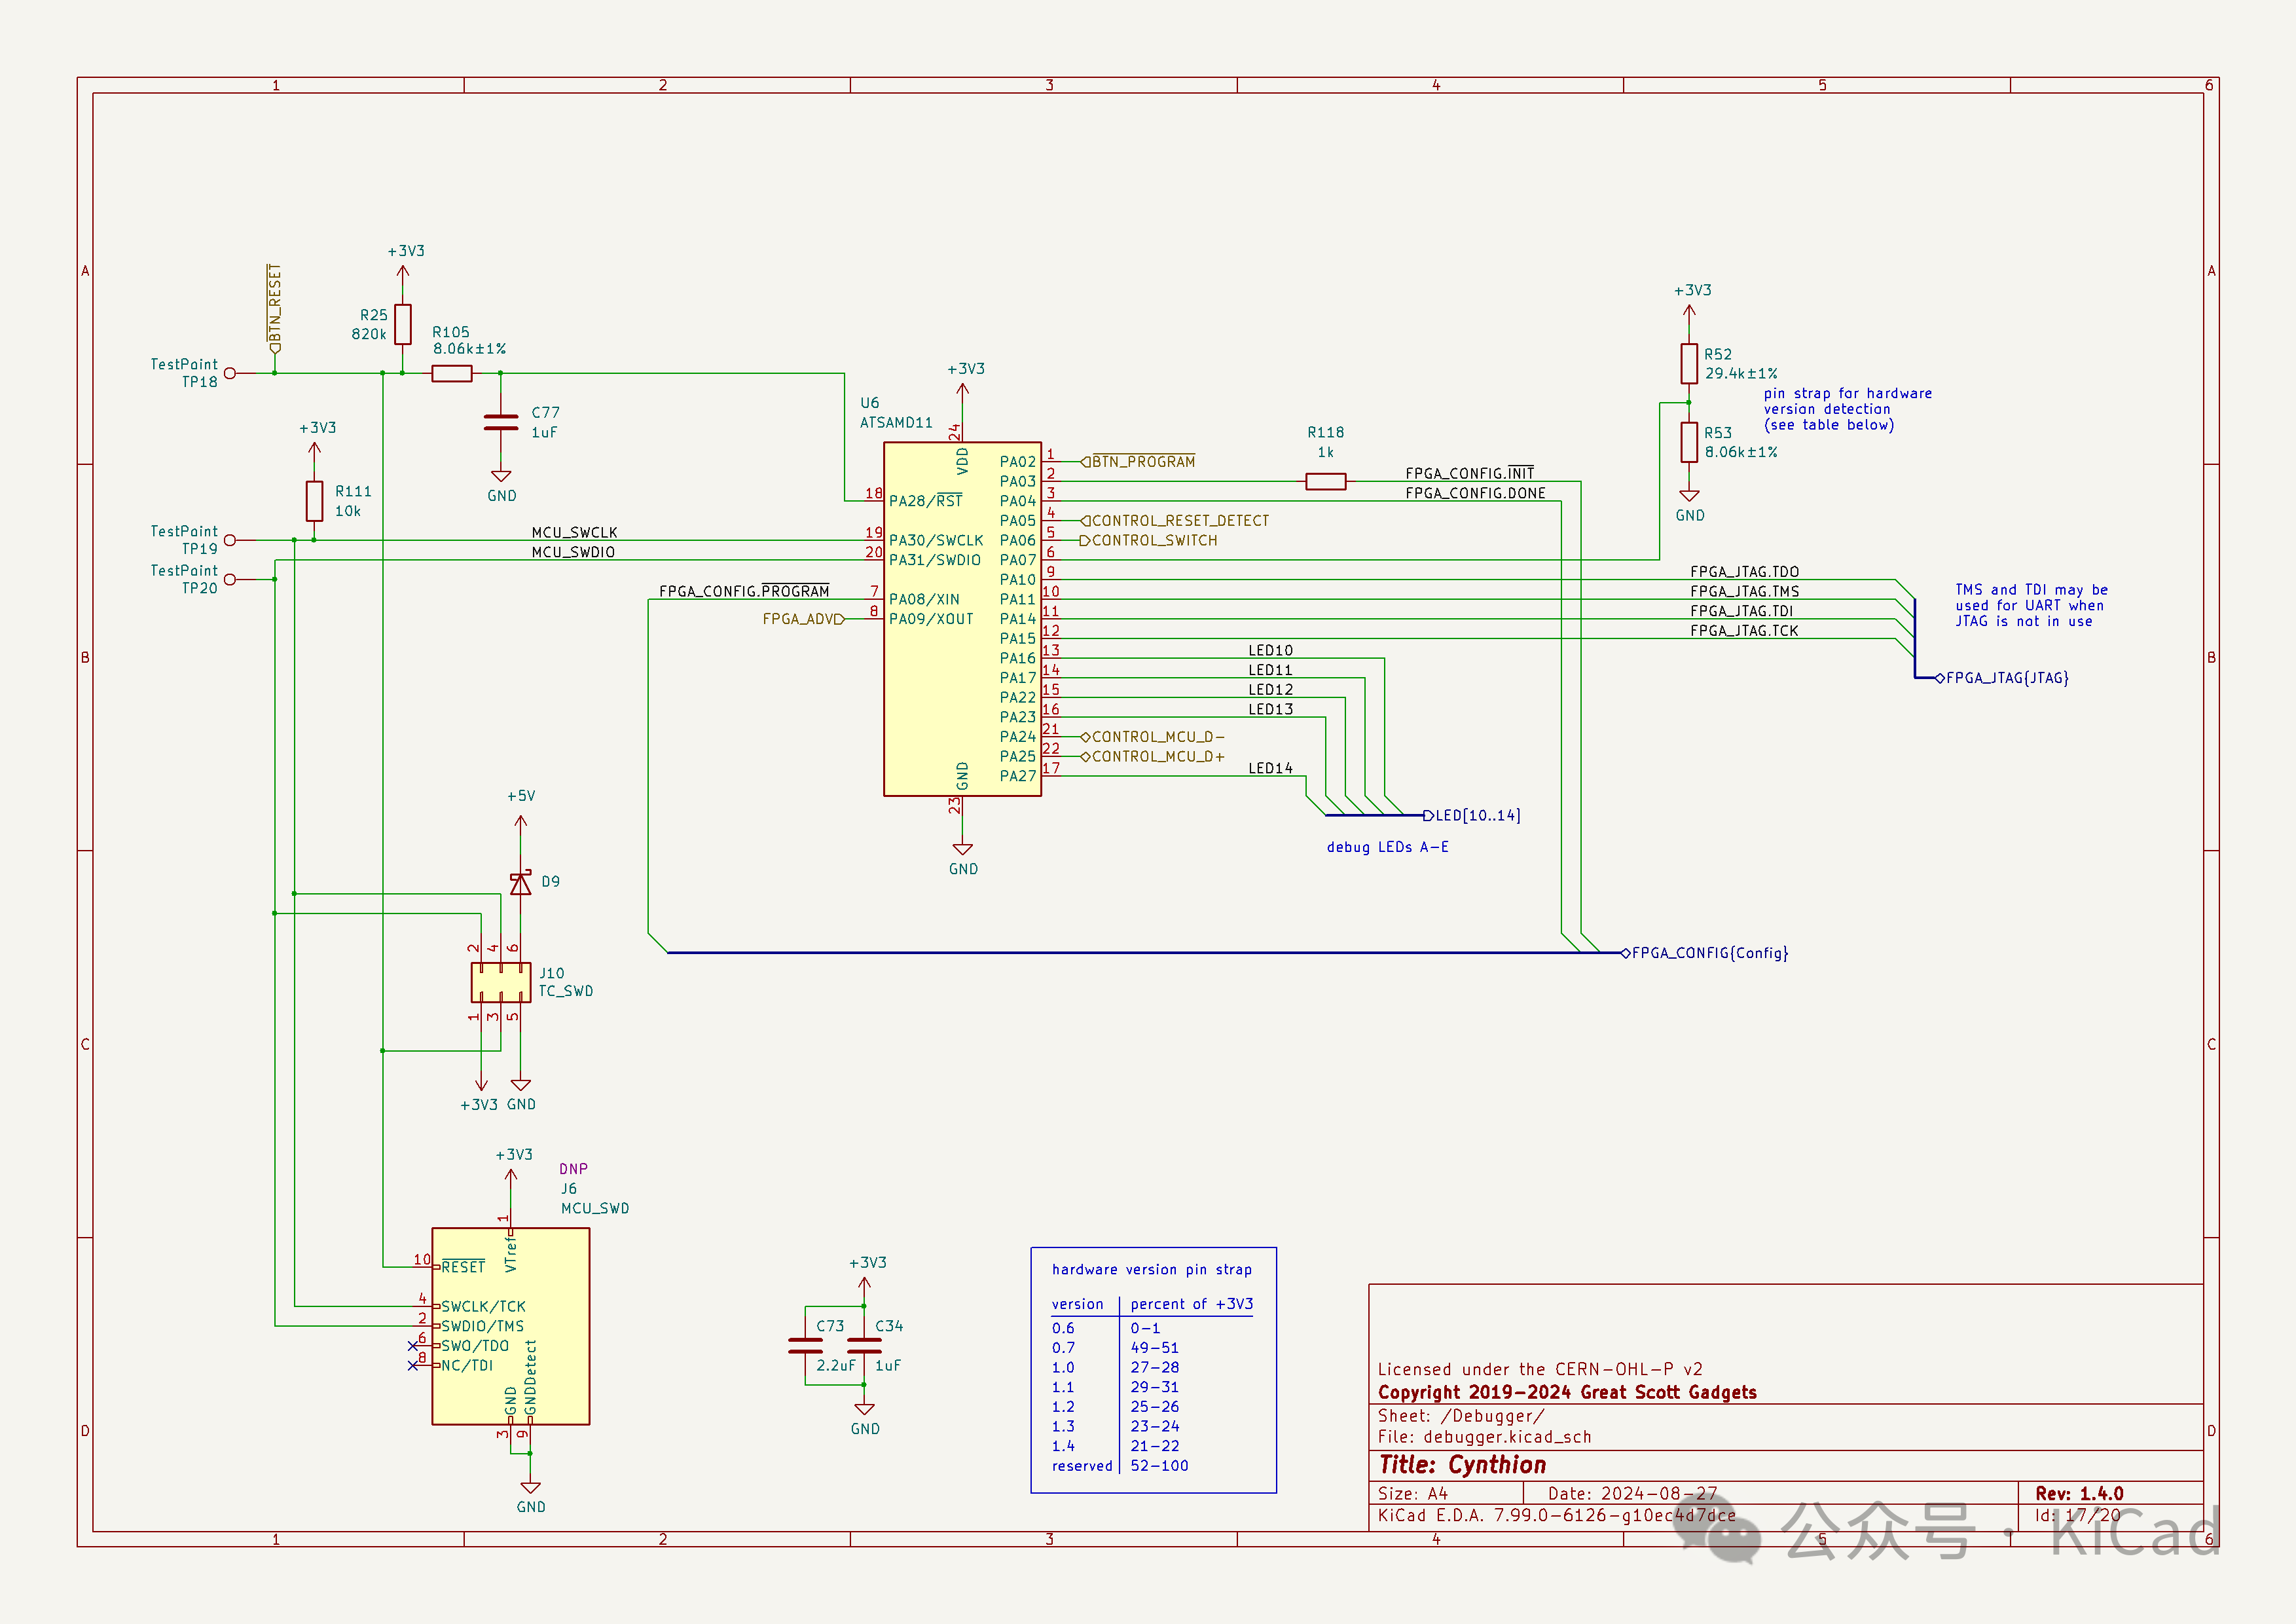Click the R25 820k resistor symbol
Image resolution: width=2296 pixels, height=1624 pixels.
402,324
